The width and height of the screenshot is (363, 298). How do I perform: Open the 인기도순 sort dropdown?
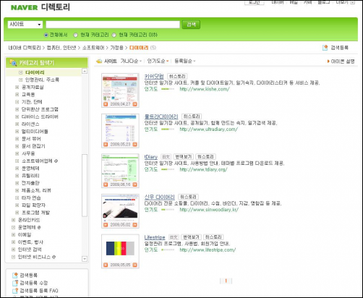coord(158,61)
